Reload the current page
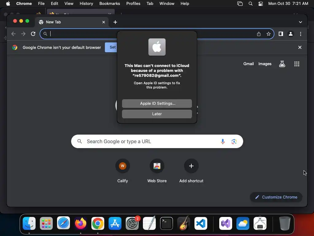Viewport: 314px width, 236px height. pos(33,34)
